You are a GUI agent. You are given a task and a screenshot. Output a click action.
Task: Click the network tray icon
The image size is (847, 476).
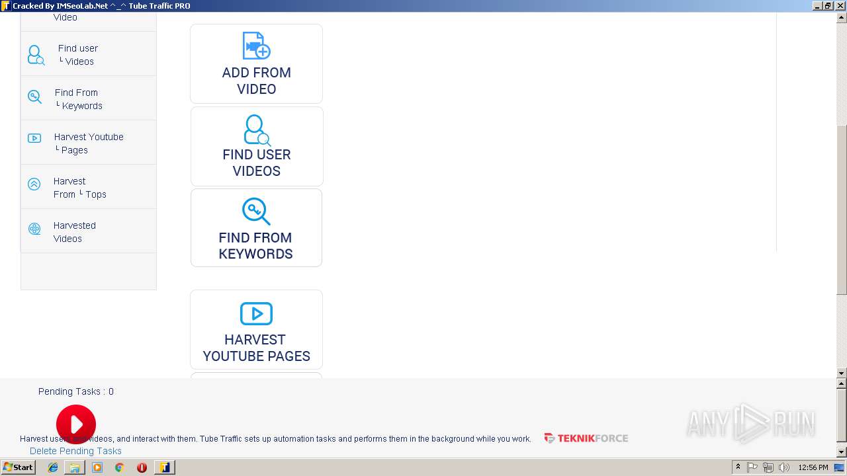coord(768,467)
